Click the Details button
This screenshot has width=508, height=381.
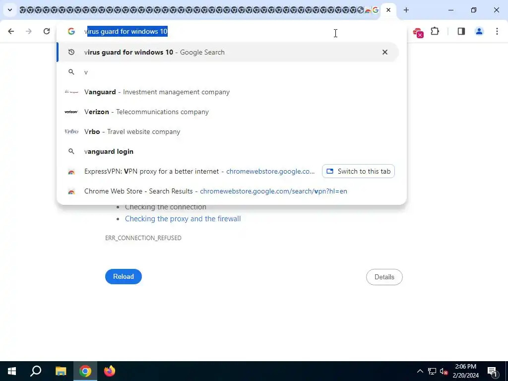coord(384,277)
